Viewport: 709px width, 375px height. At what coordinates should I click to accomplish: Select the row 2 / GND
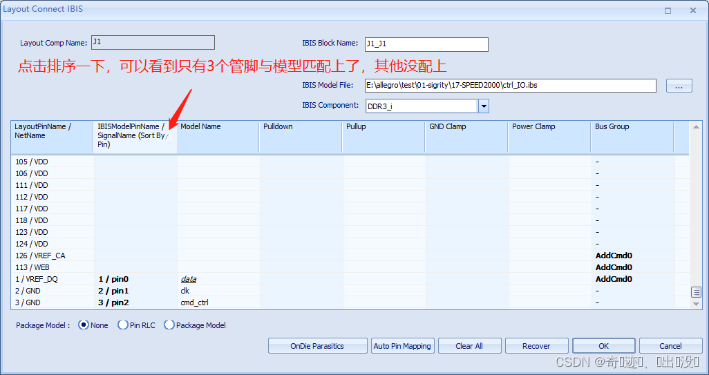[x=350, y=291]
